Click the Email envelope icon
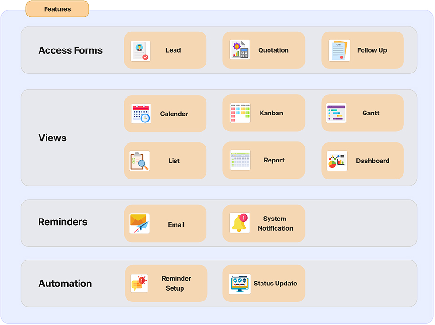The image size is (435, 325). point(139,224)
